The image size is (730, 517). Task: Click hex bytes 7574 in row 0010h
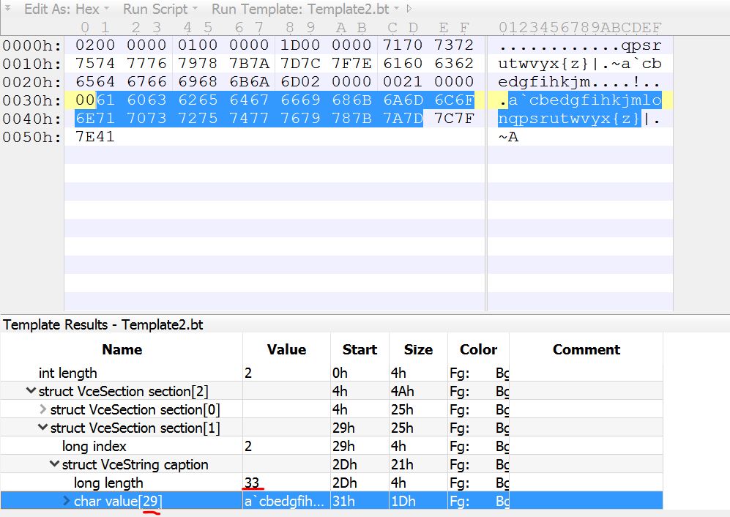[95, 64]
